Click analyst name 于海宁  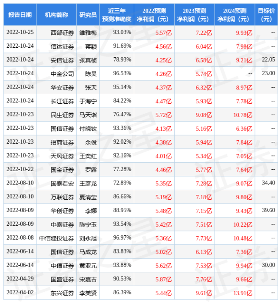pos(88,101)
